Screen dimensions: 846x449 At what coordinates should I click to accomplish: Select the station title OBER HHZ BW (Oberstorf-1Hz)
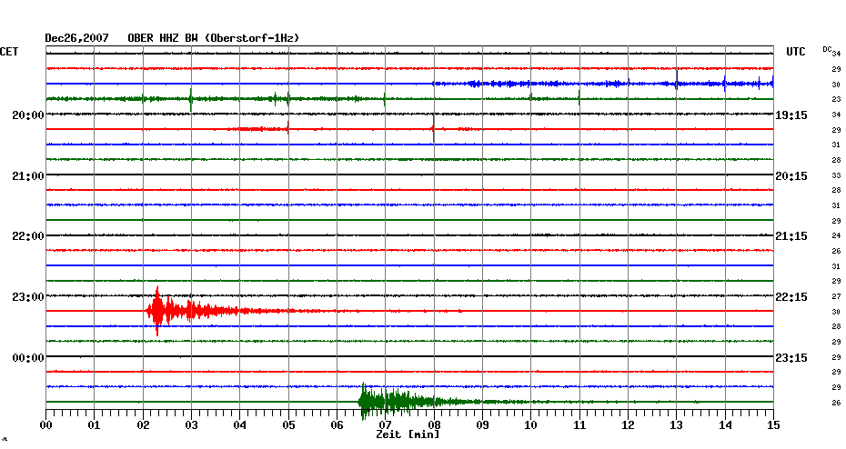(x=213, y=38)
